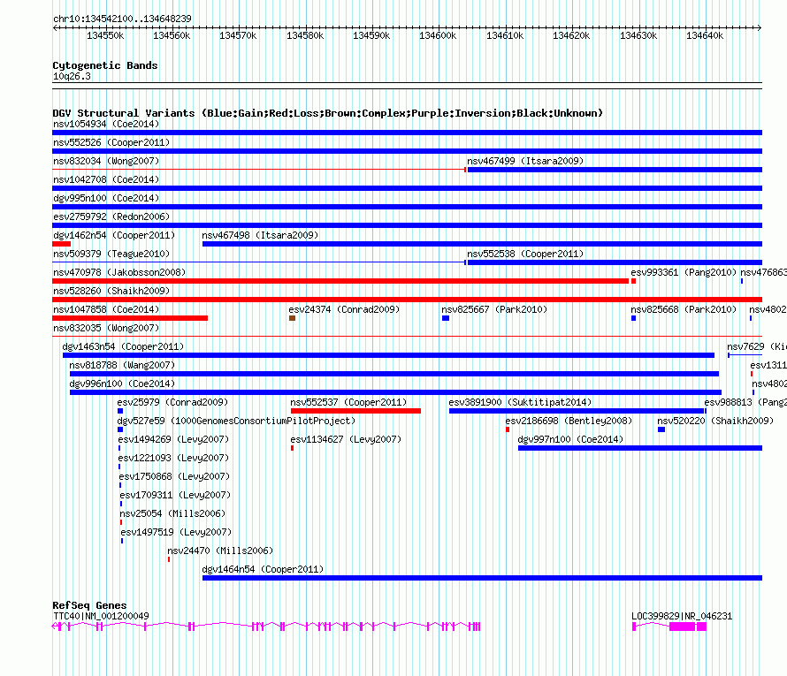The image size is (787, 676).
Task: Select nsv509379 (Teague2010) label
Action: (x=111, y=254)
